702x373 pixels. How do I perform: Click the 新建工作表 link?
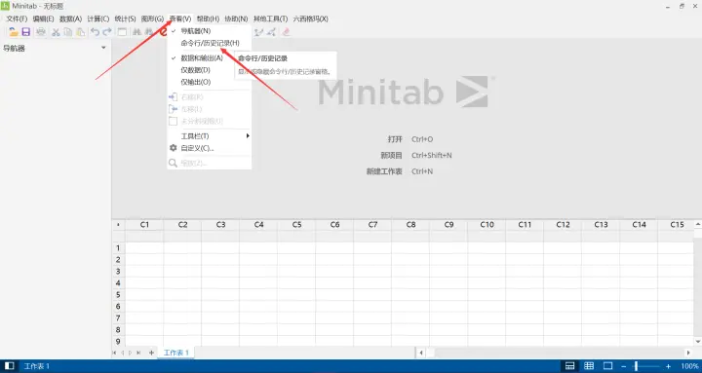pyautogui.click(x=384, y=171)
